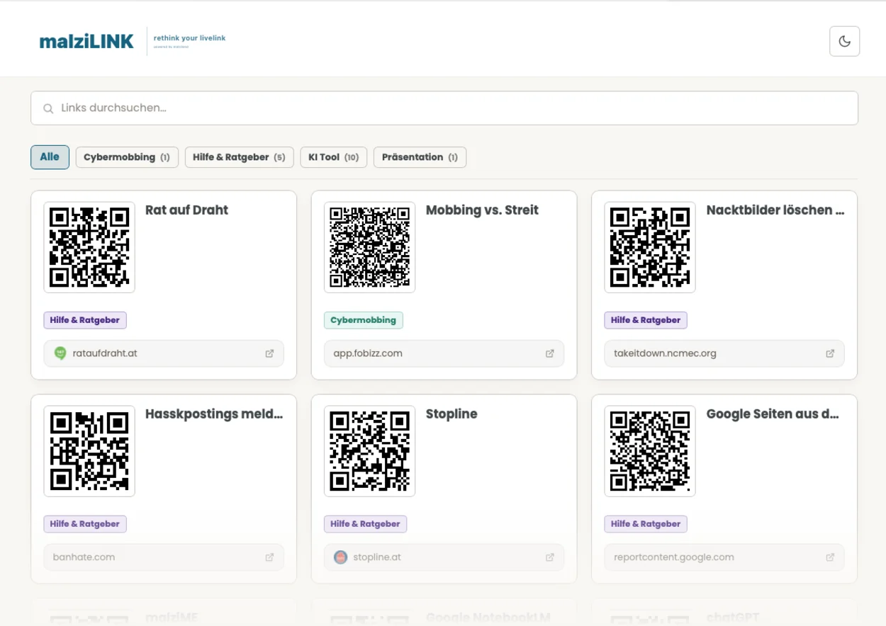The image size is (886, 626).
Task: Open external link icon for takeitdown.ncmec.org
Action: tap(830, 353)
